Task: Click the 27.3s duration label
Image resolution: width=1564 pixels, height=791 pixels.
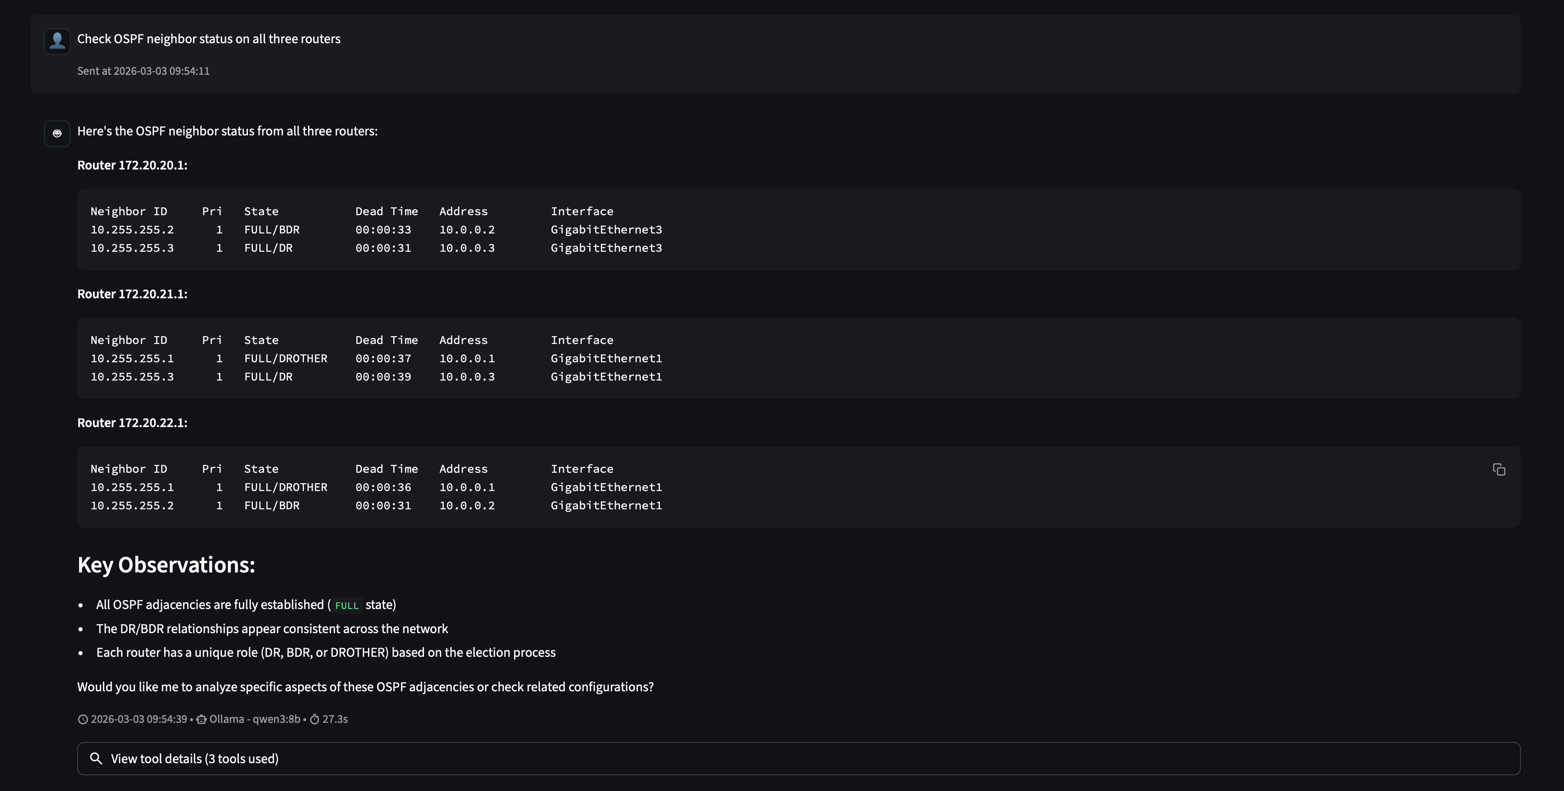Action: pyautogui.click(x=335, y=719)
